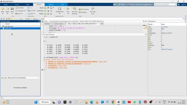Click the Insert function fx icon
Screen dimensions: 187x105
[x=48, y=8]
